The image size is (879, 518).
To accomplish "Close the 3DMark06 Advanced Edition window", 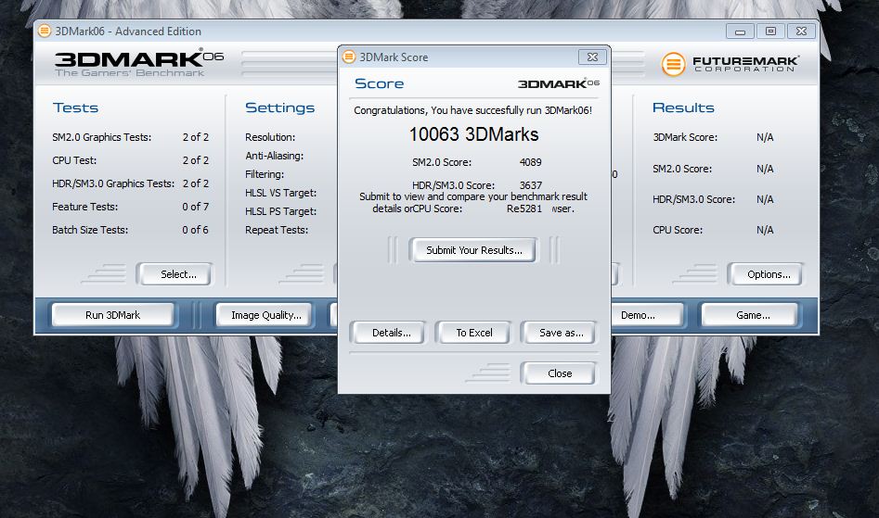I will pos(802,32).
